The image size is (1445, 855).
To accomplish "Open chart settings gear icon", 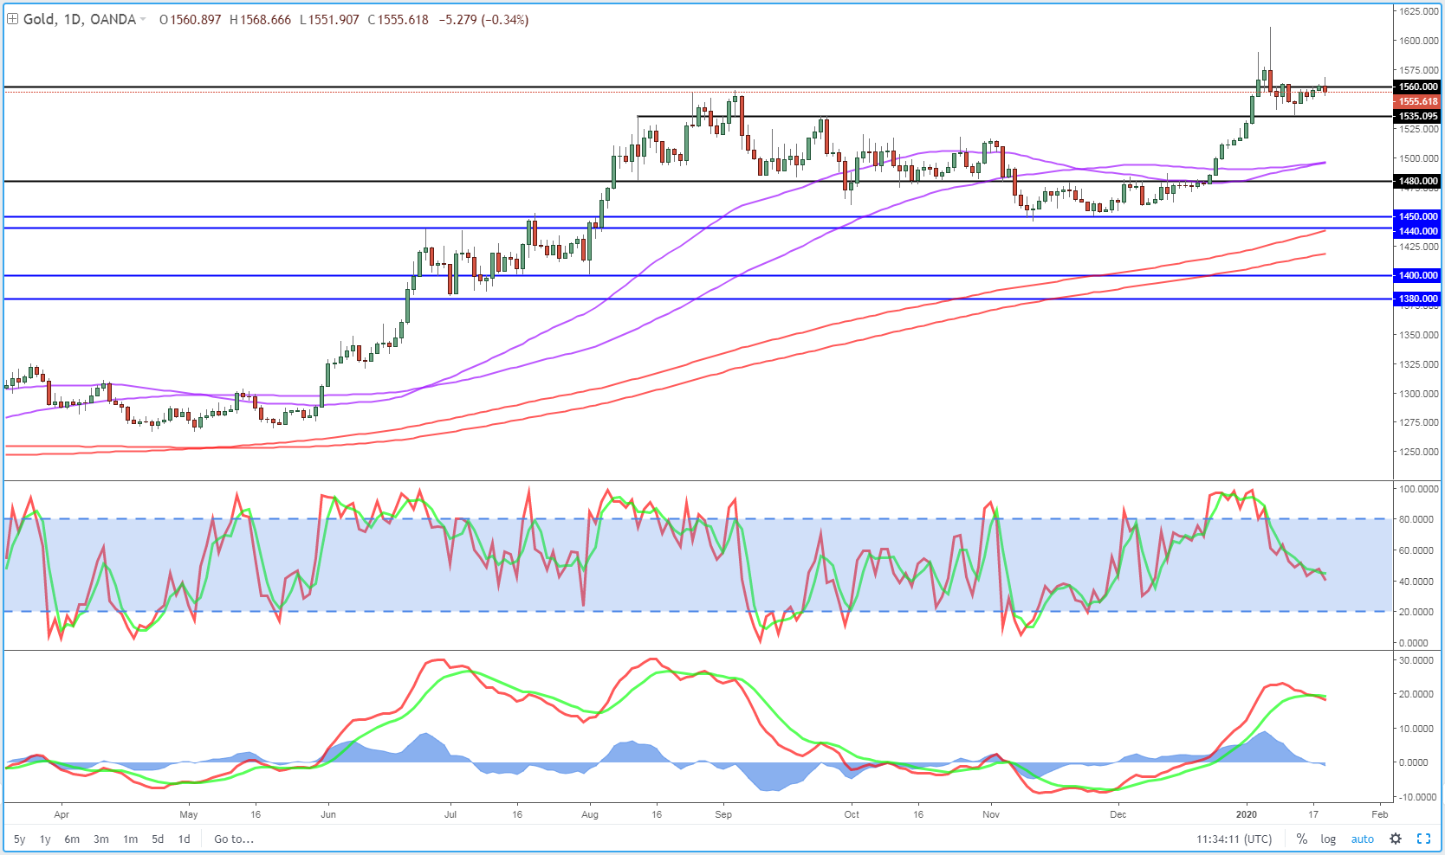I will (1396, 839).
